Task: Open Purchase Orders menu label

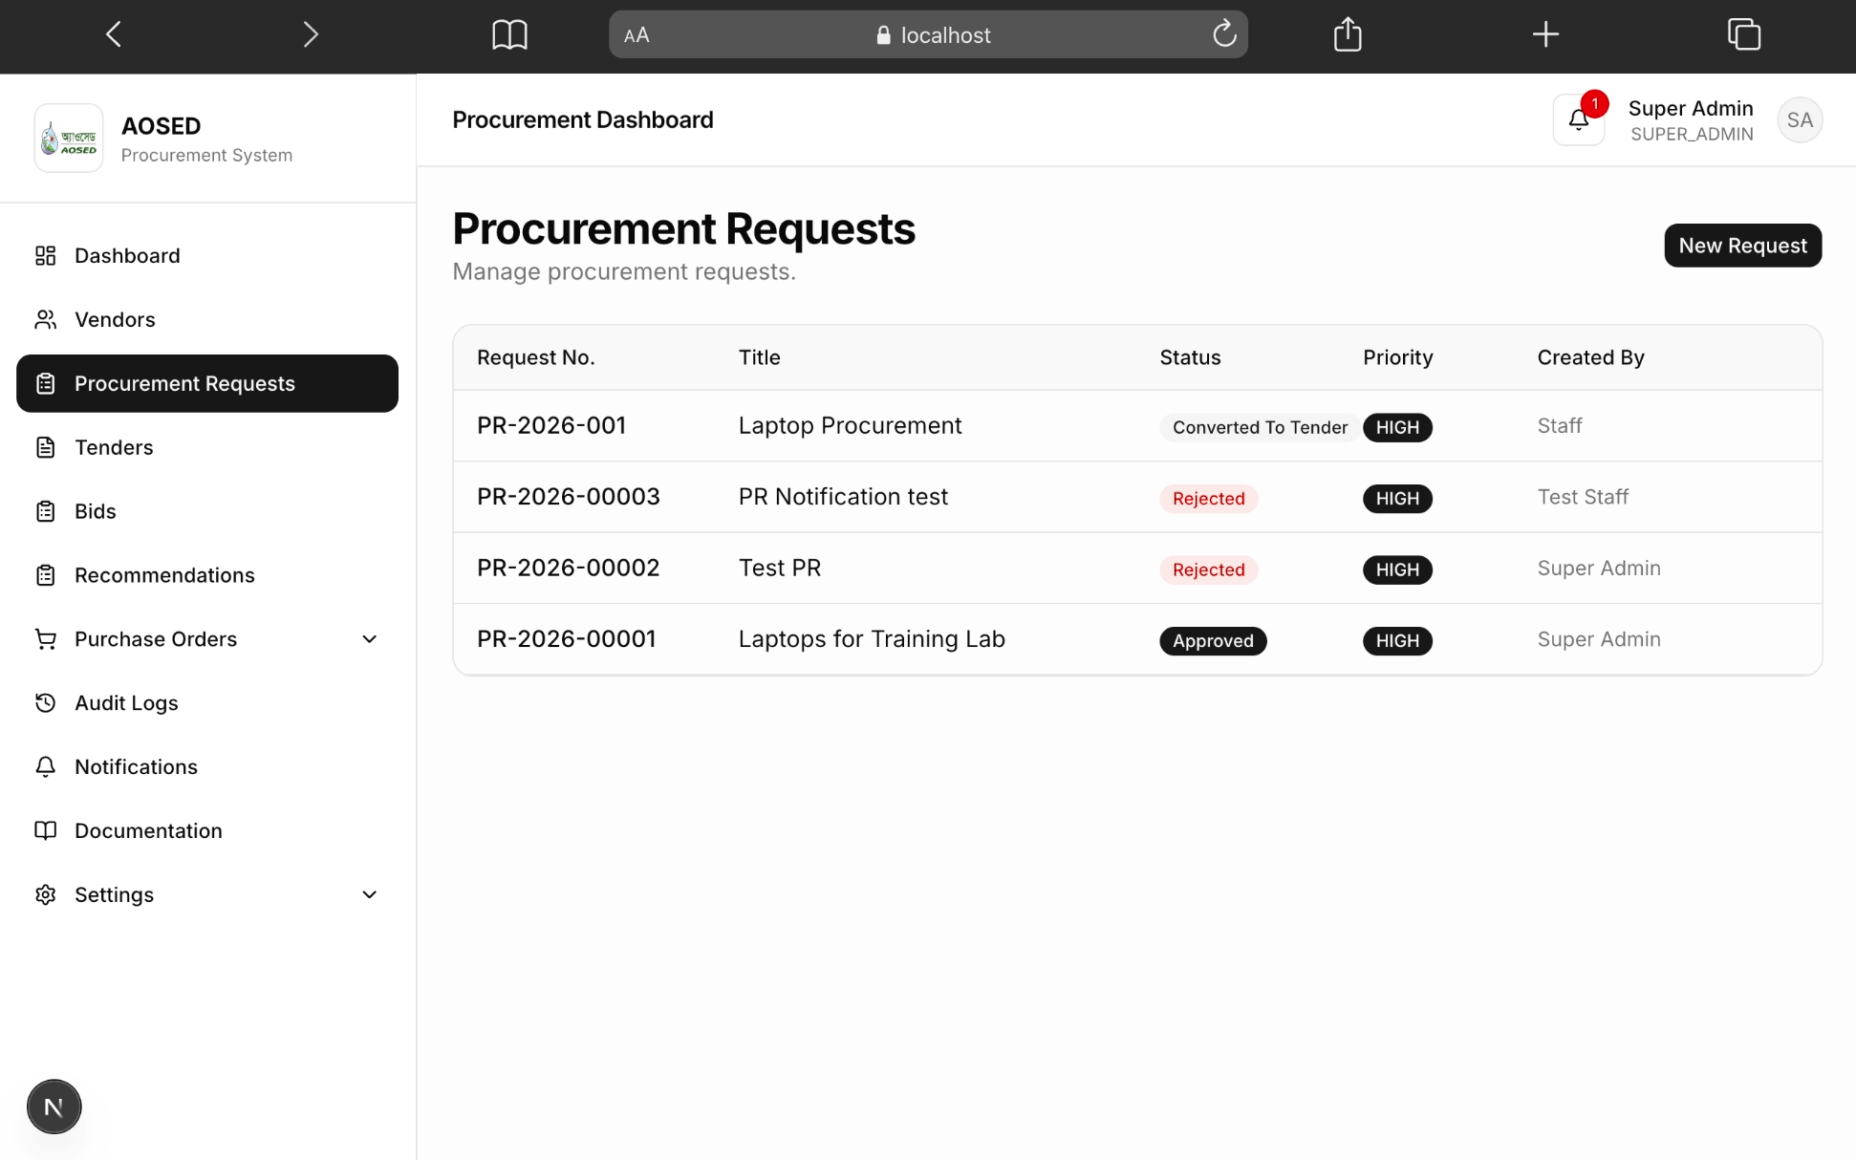Action: point(156,639)
